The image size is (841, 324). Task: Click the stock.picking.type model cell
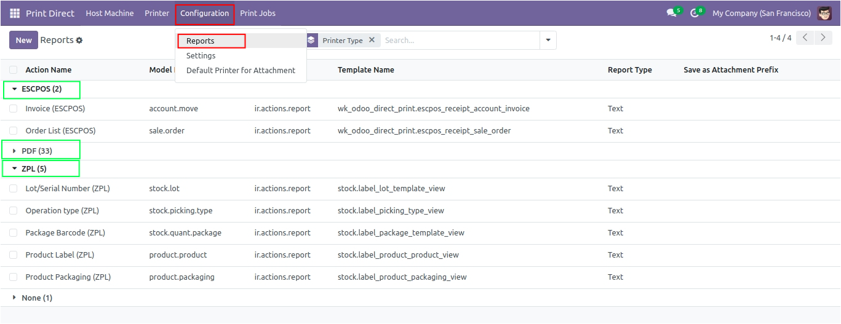point(181,211)
